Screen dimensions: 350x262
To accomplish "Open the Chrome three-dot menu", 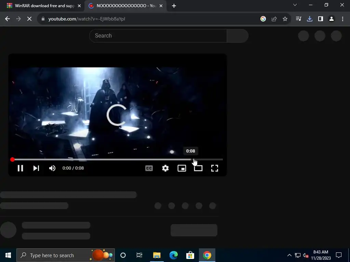I will point(342,19).
